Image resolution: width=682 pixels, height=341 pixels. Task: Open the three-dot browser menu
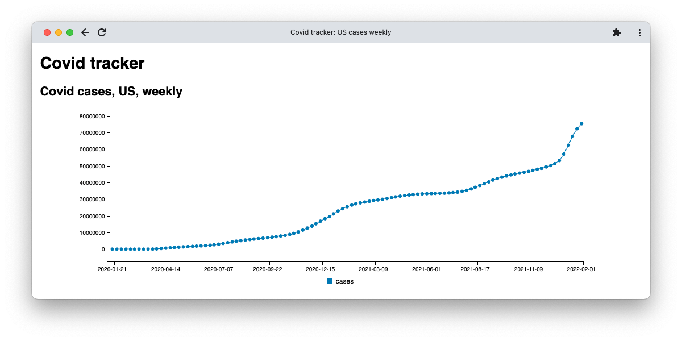639,32
